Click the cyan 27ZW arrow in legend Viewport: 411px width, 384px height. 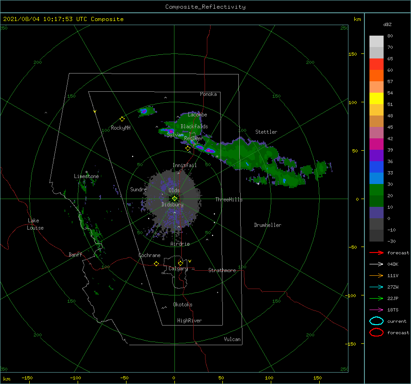(x=376, y=287)
